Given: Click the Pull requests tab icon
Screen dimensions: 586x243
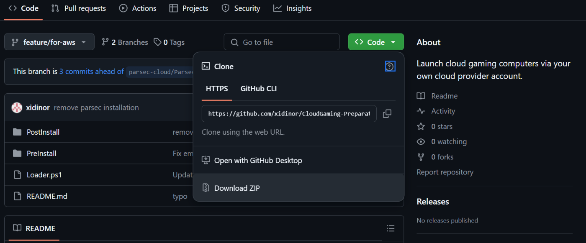Looking at the screenshot, I should (55, 8).
